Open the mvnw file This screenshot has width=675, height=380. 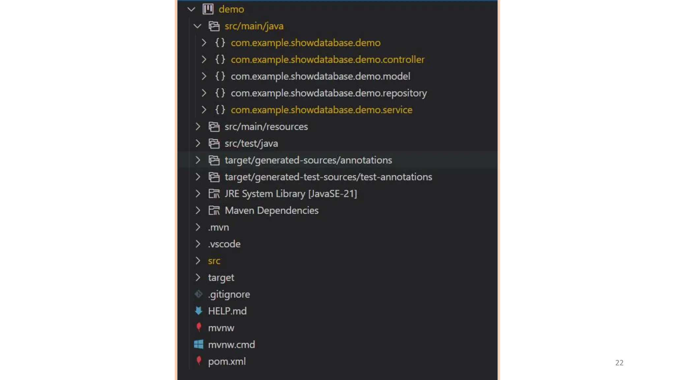[221, 328]
